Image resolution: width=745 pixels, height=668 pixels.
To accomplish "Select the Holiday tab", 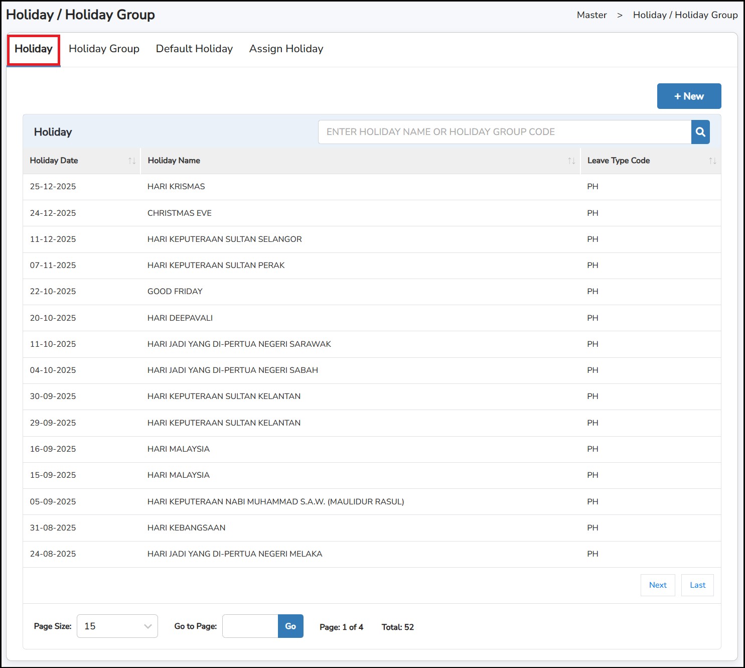I will [34, 49].
